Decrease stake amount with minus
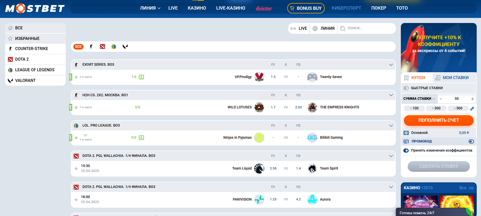This screenshot has width=481, height=216. (x=441, y=99)
